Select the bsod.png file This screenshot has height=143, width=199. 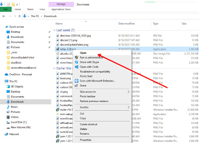point(65,78)
